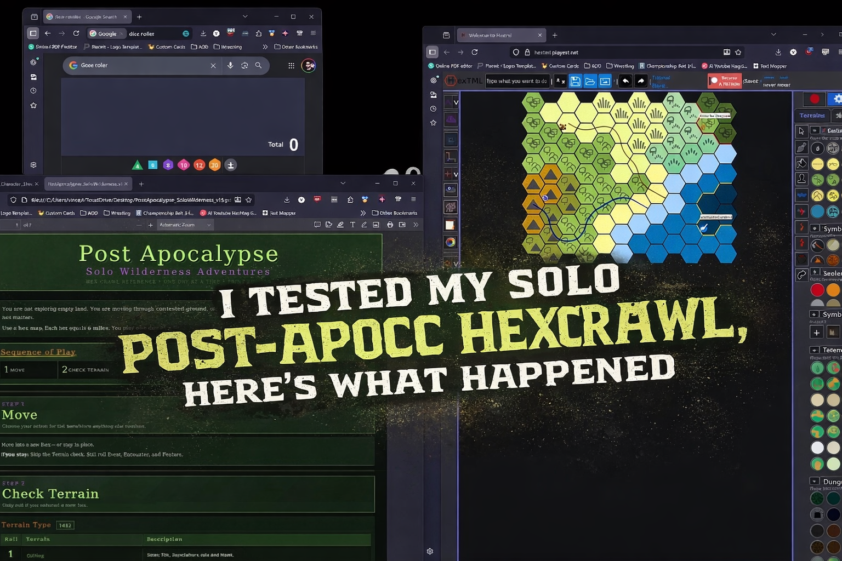The width and height of the screenshot is (842, 561).
Task: Switch to the Terrains tab
Action: pos(812,116)
